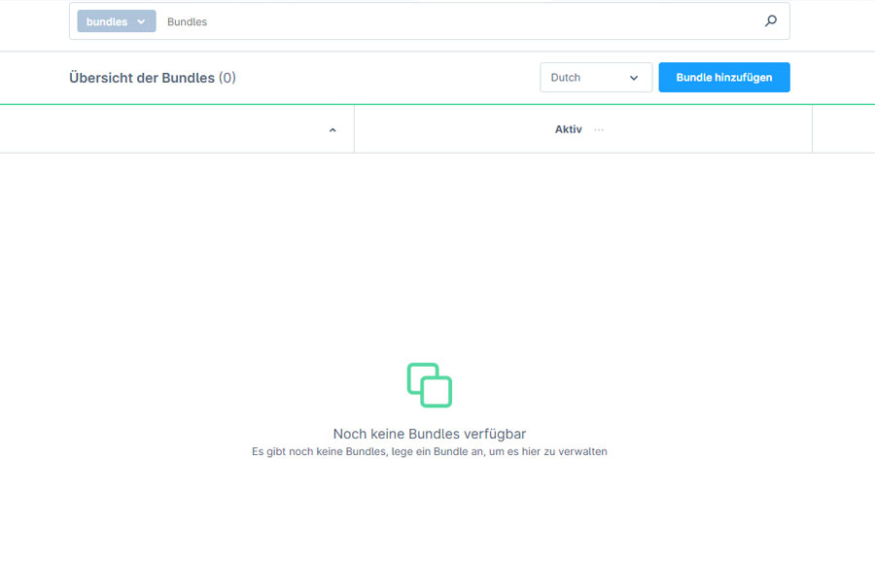Viewport: 875px width, 564px height.
Task: Click the first empty column header
Action: (x=175, y=128)
